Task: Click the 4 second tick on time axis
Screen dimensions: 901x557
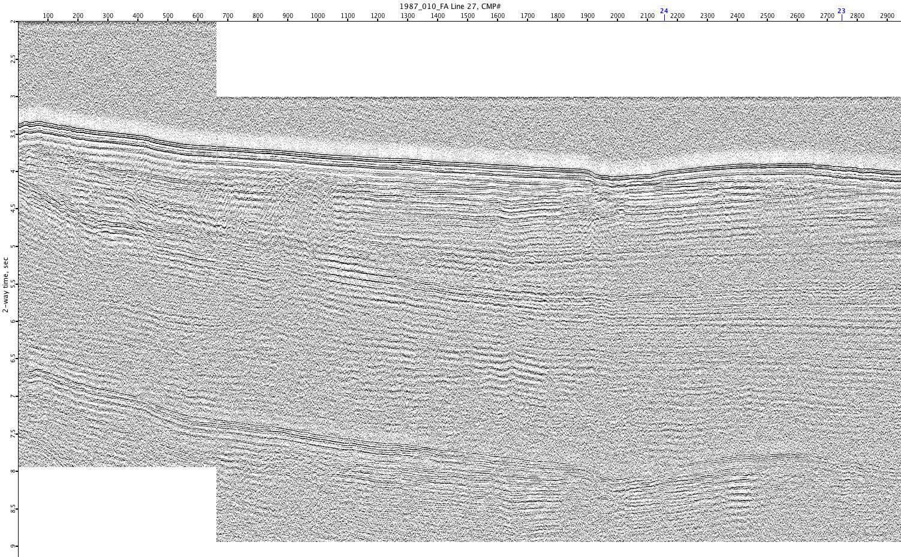Action: pos(13,171)
